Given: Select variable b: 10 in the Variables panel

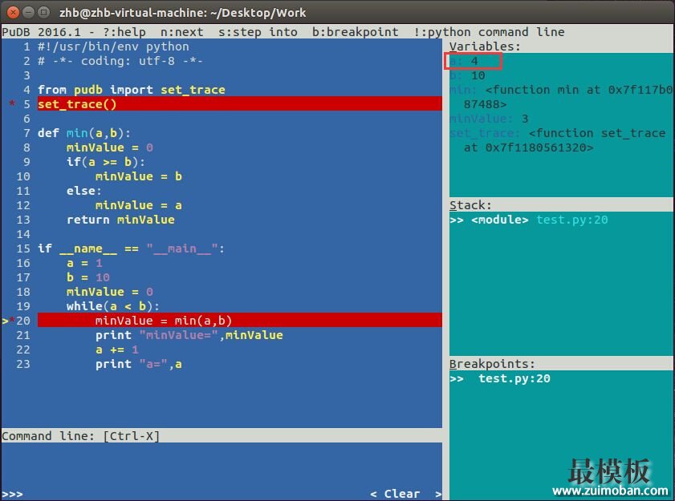Looking at the screenshot, I should coord(468,75).
